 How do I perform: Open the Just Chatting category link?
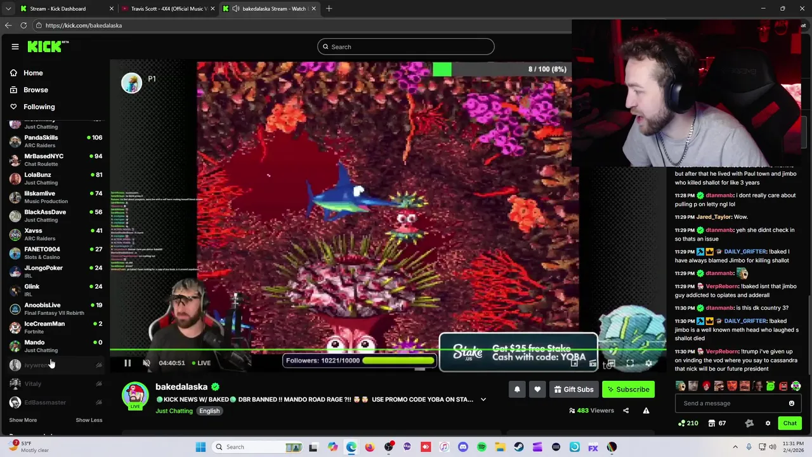(x=174, y=411)
